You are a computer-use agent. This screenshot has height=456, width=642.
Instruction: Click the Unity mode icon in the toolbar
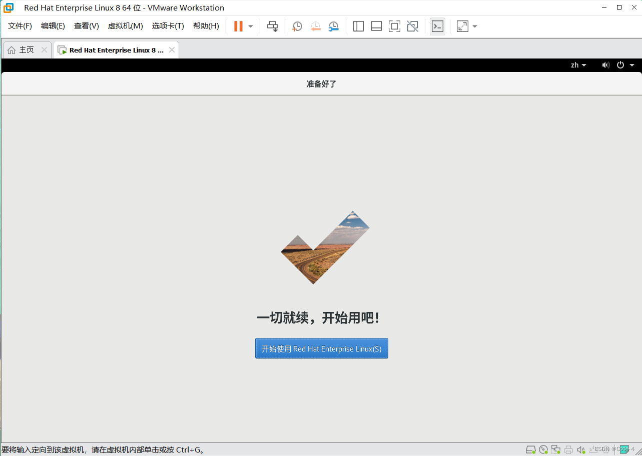tap(412, 26)
